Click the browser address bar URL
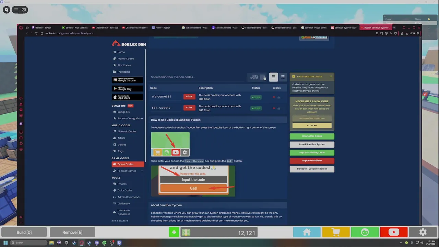Viewport: 439px width, 247px height. point(69,33)
